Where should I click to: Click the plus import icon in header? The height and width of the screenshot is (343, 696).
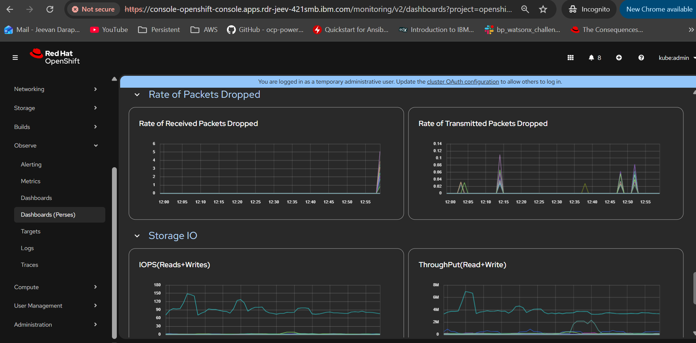(x=619, y=58)
